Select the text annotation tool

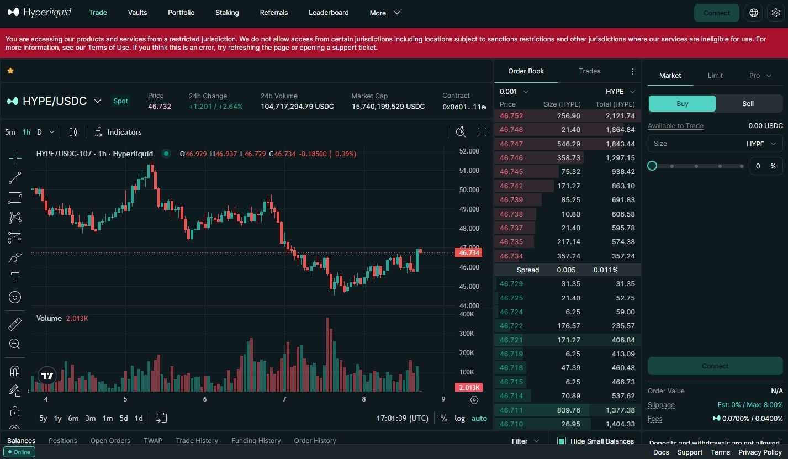click(15, 277)
